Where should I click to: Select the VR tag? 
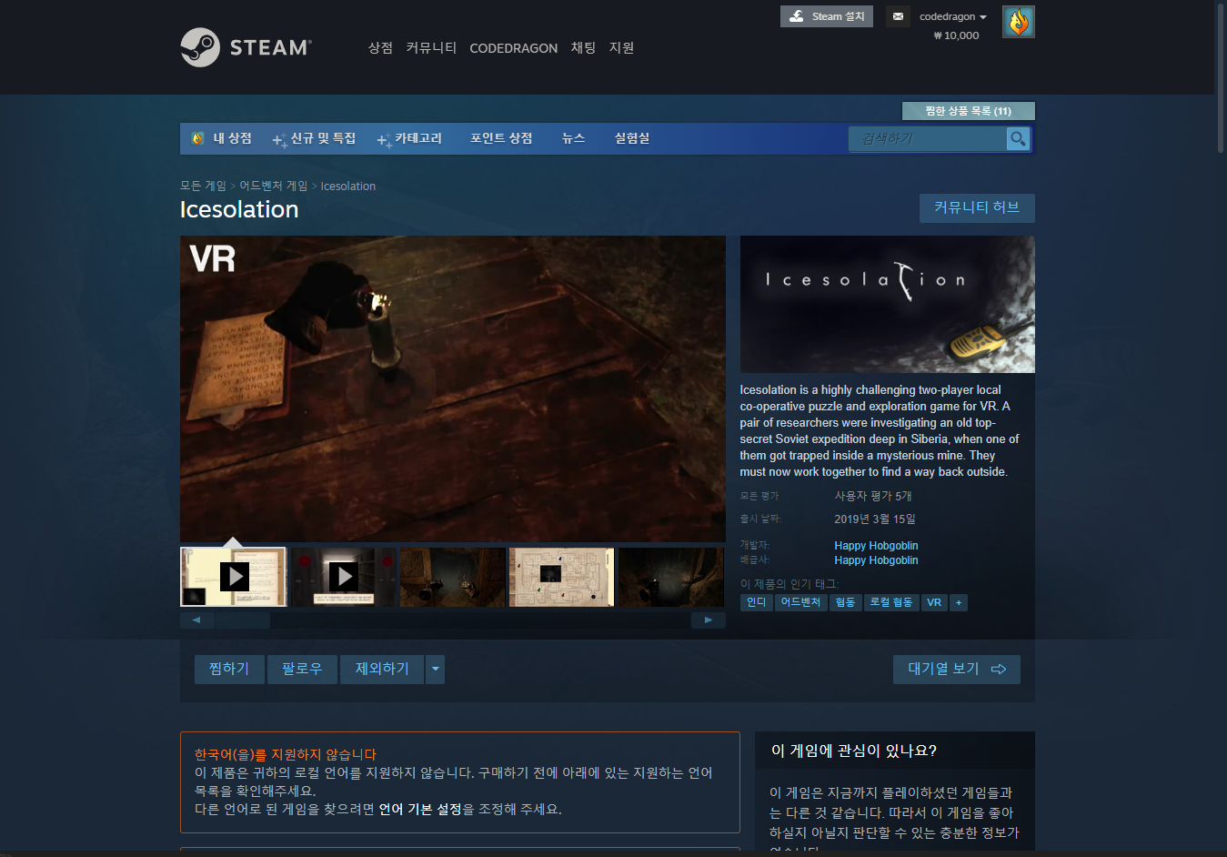(934, 602)
